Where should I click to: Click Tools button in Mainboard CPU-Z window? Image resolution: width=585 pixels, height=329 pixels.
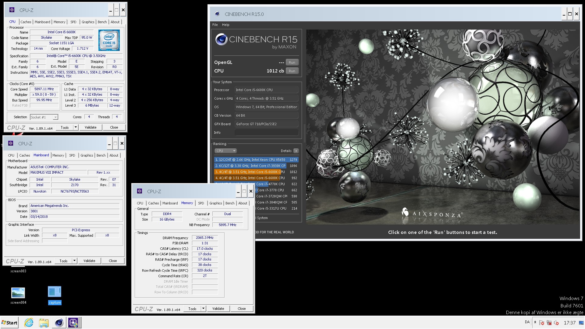click(64, 261)
